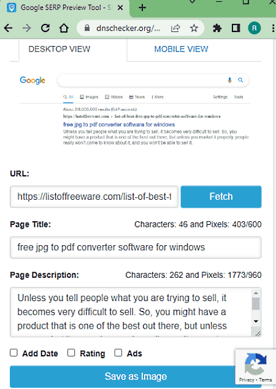Reload the page with refresh icon
Image resolution: width=276 pixels, height=389 pixels.
coord(45,28)
